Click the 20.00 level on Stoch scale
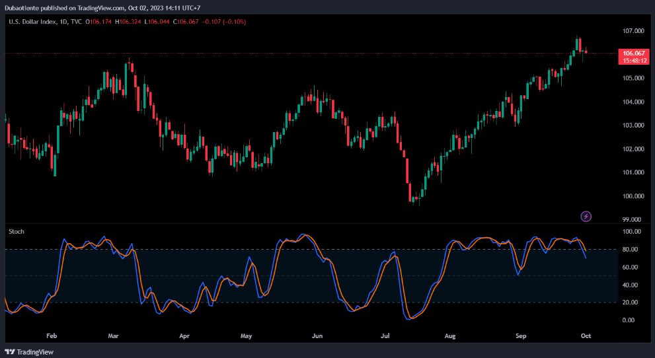 (x=630, y=303)
